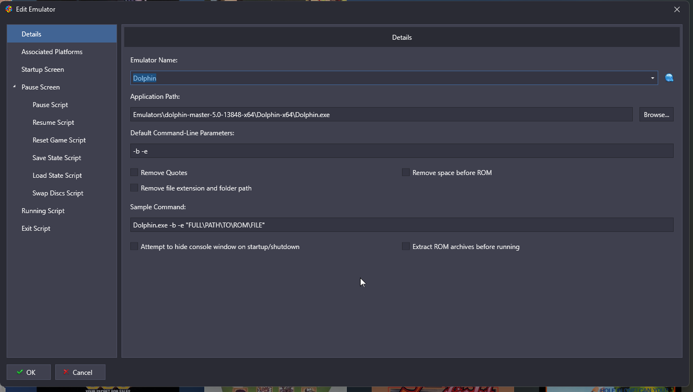
Task: Click the "Emulator Name:" label
Action: click(x=154, y=60)
